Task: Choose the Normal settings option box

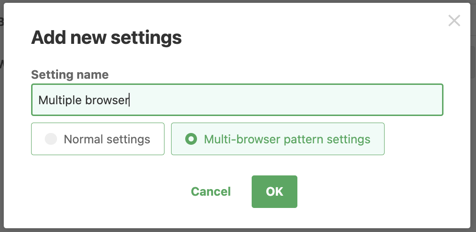Action: pyautogui.click(x=98, y=139)
